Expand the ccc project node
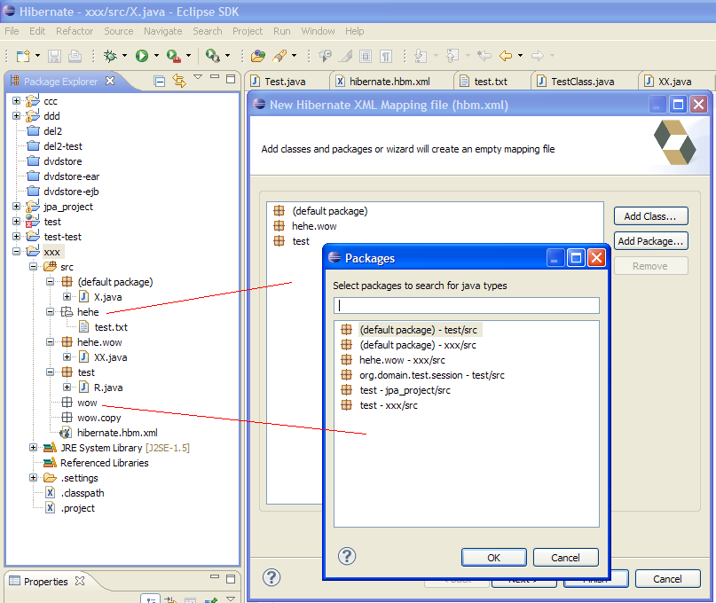The height and width of the screenshot is (603, 716). coord(17,100)
